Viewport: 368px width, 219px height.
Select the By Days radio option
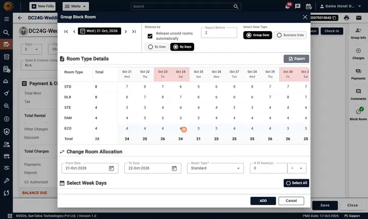tap(182, 47)
